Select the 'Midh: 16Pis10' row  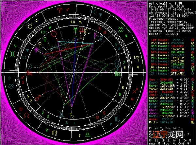(171, 122)
